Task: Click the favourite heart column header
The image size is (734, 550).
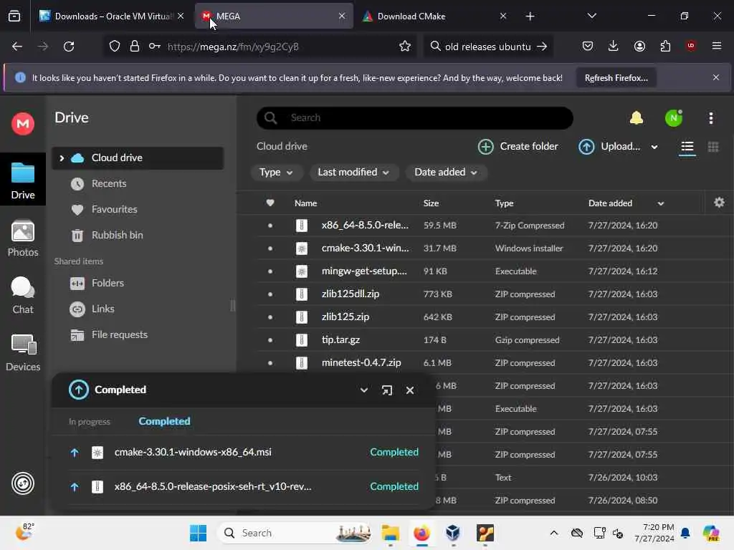Action: (x=270, y=203)
